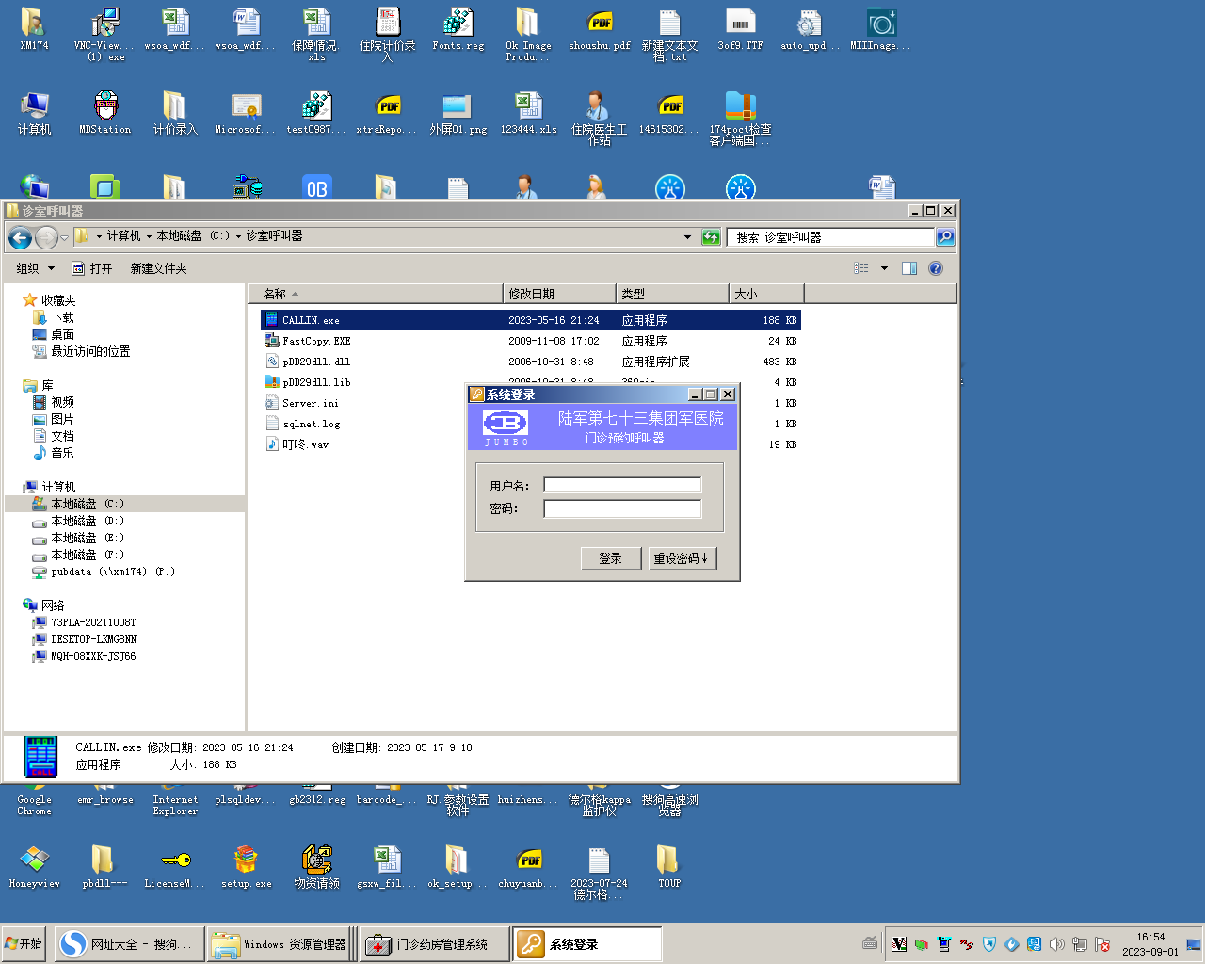Viewport: 1205px width, 964px height.
Task: Open 最近访问的位置 in navigation pane
Action: 81,351
